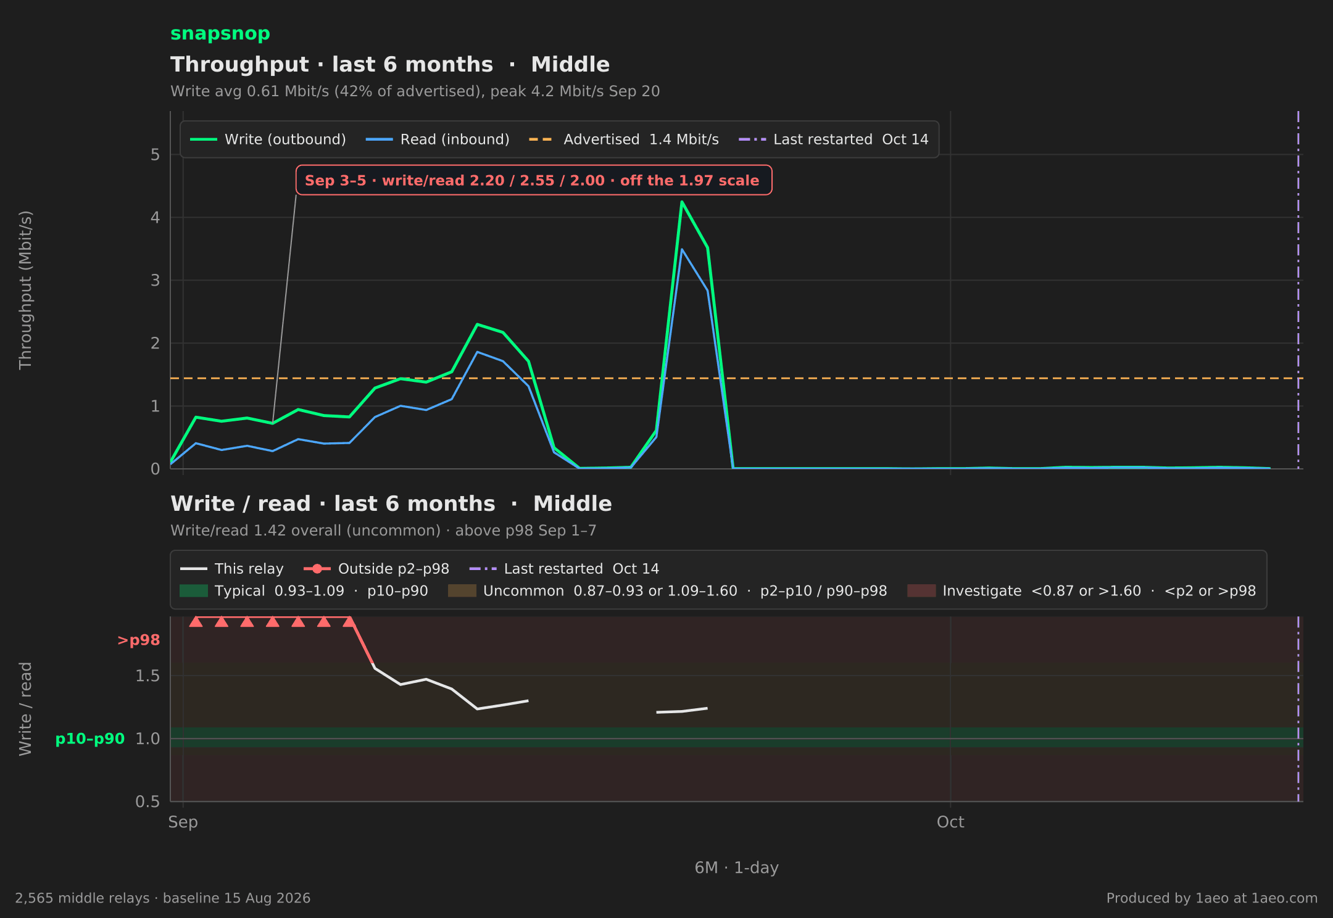Click the green write peak at Sep 20
This screenshot has width=1333, height=918.
point(682,202)
